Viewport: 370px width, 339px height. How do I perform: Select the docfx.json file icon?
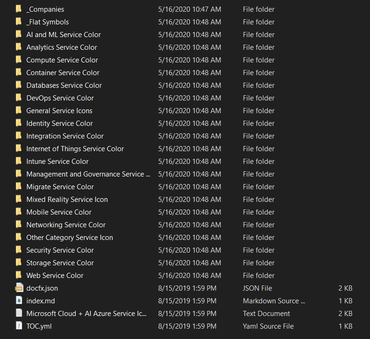point(19,288)
